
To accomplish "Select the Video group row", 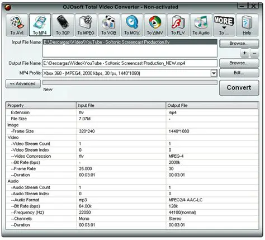I will 132,138.
